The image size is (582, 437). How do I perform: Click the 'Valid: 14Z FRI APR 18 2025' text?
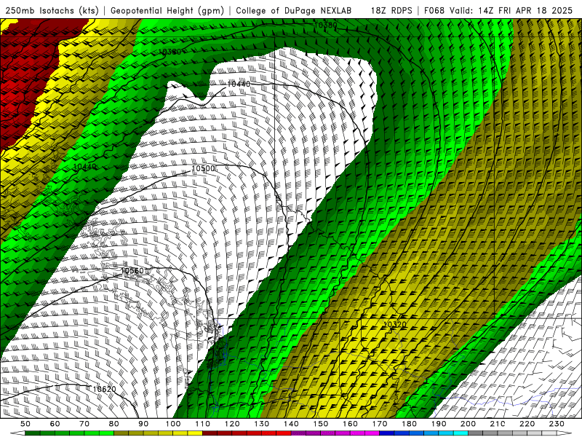(511, 11)
